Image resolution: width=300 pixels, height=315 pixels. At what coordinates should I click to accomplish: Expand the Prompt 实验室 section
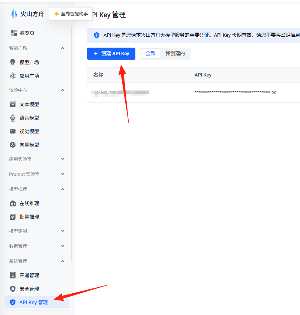pos(63,174)
